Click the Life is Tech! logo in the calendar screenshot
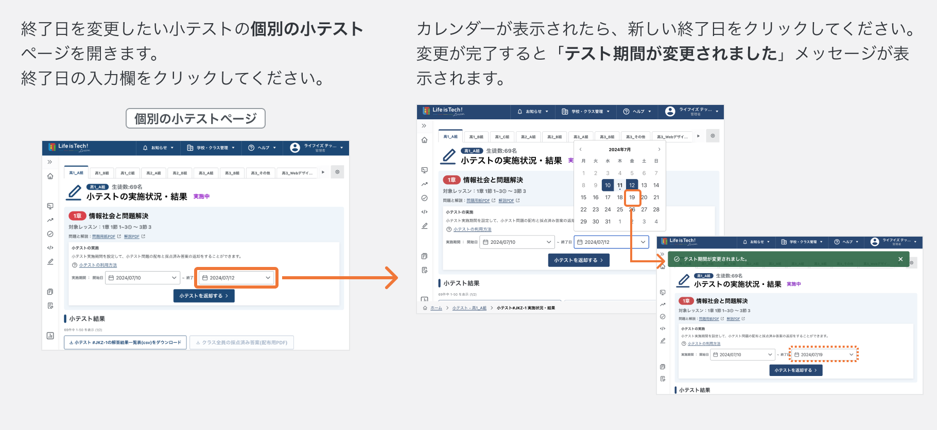937x430 pixels. [443, 111]
